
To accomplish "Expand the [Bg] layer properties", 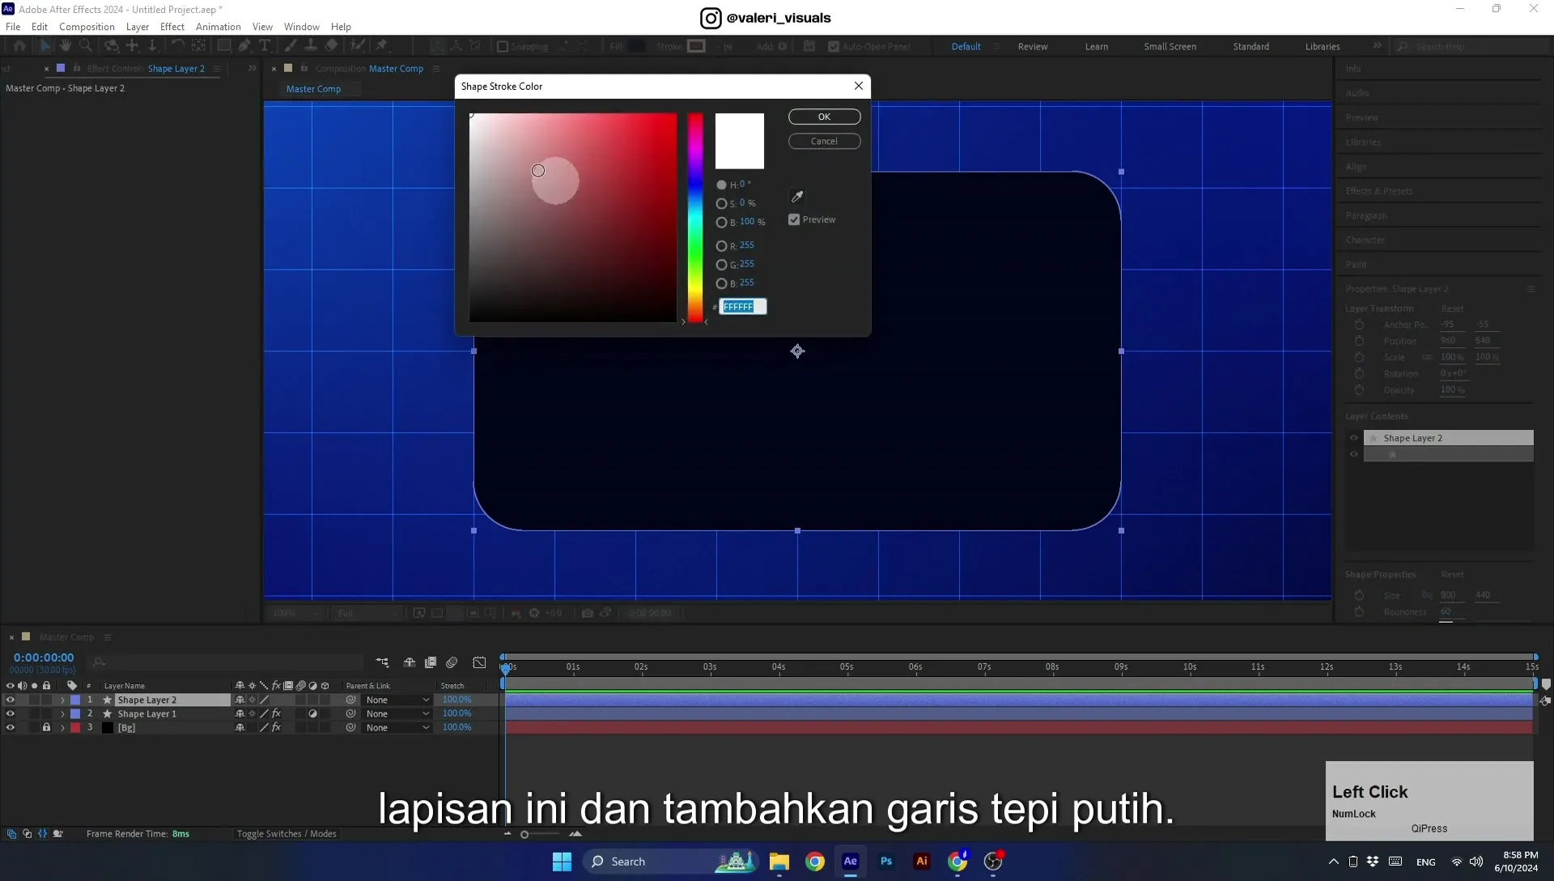I will pyautogui.click(x=62, y=728).
